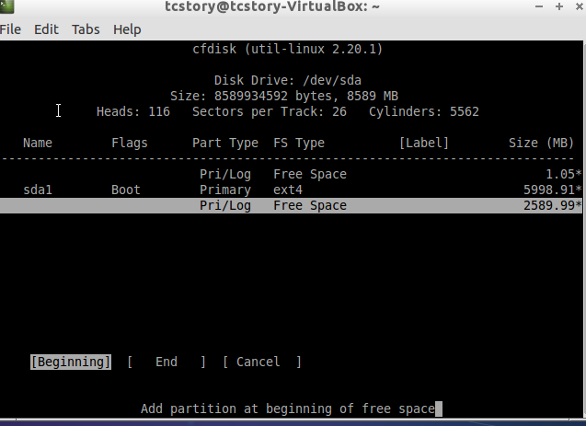Click the cfdisk version title text
Image resolution: width=586 pixels, height=426 pixels.
click(x=288, y=49)
